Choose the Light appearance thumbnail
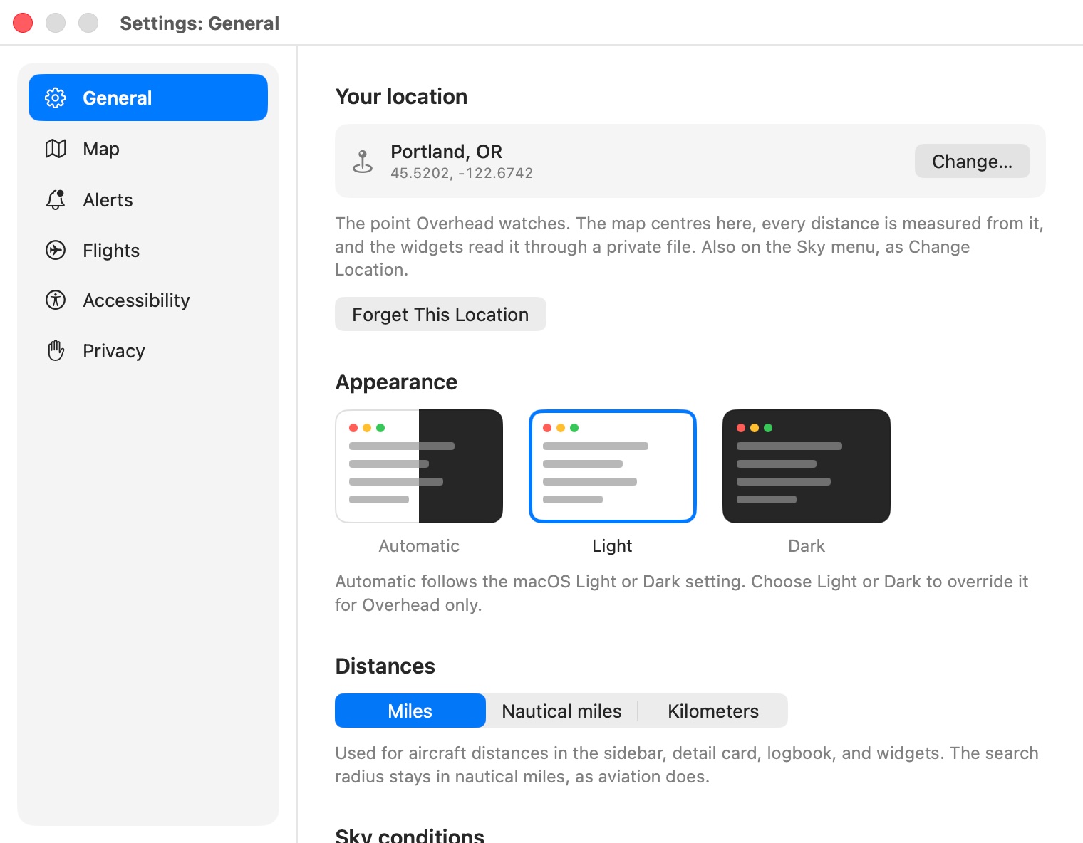Viewport: 1083px width, 843px height. click(613, 466)
